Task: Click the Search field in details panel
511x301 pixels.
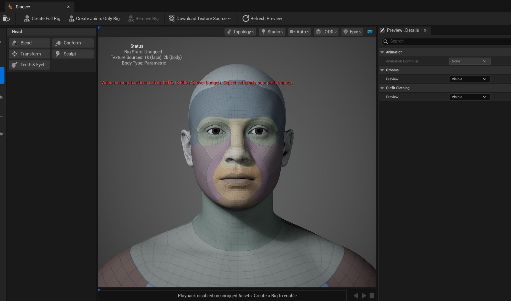Action: (447, 41)
